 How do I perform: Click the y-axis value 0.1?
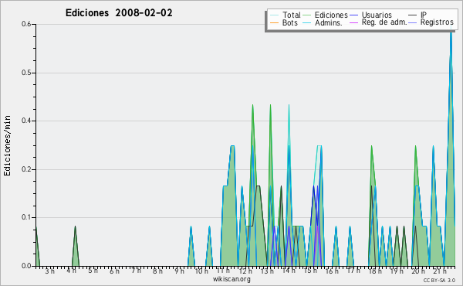pos(26,217)
